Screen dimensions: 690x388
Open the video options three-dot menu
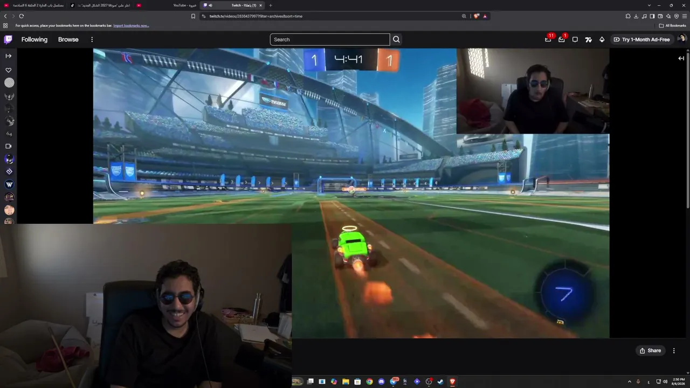click(x=674, y=350)
